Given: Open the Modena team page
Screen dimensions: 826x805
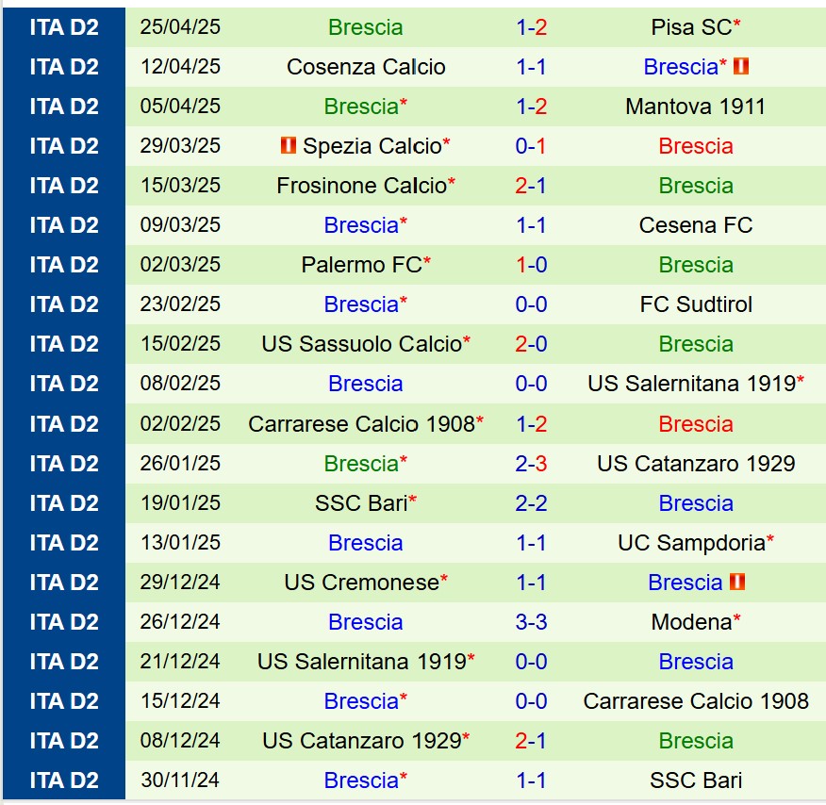Looking at the screenshot, I should (x=691, y=622).
